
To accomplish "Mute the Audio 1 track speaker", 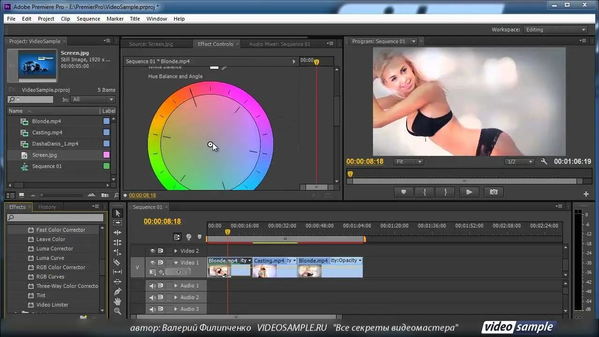I will tap(153, 286).
